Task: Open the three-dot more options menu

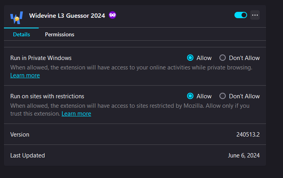Action: pos(255,15)
